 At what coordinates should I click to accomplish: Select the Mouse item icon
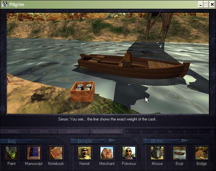pyautogui.click(x=157, y=153)
